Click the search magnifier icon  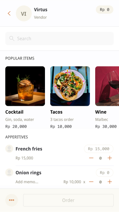12,39
